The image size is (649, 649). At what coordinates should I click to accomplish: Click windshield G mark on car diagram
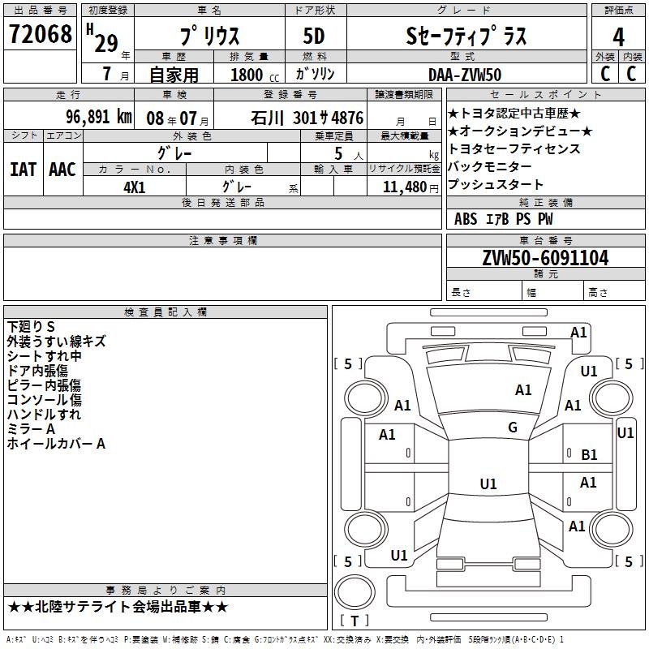coord(513,428)
